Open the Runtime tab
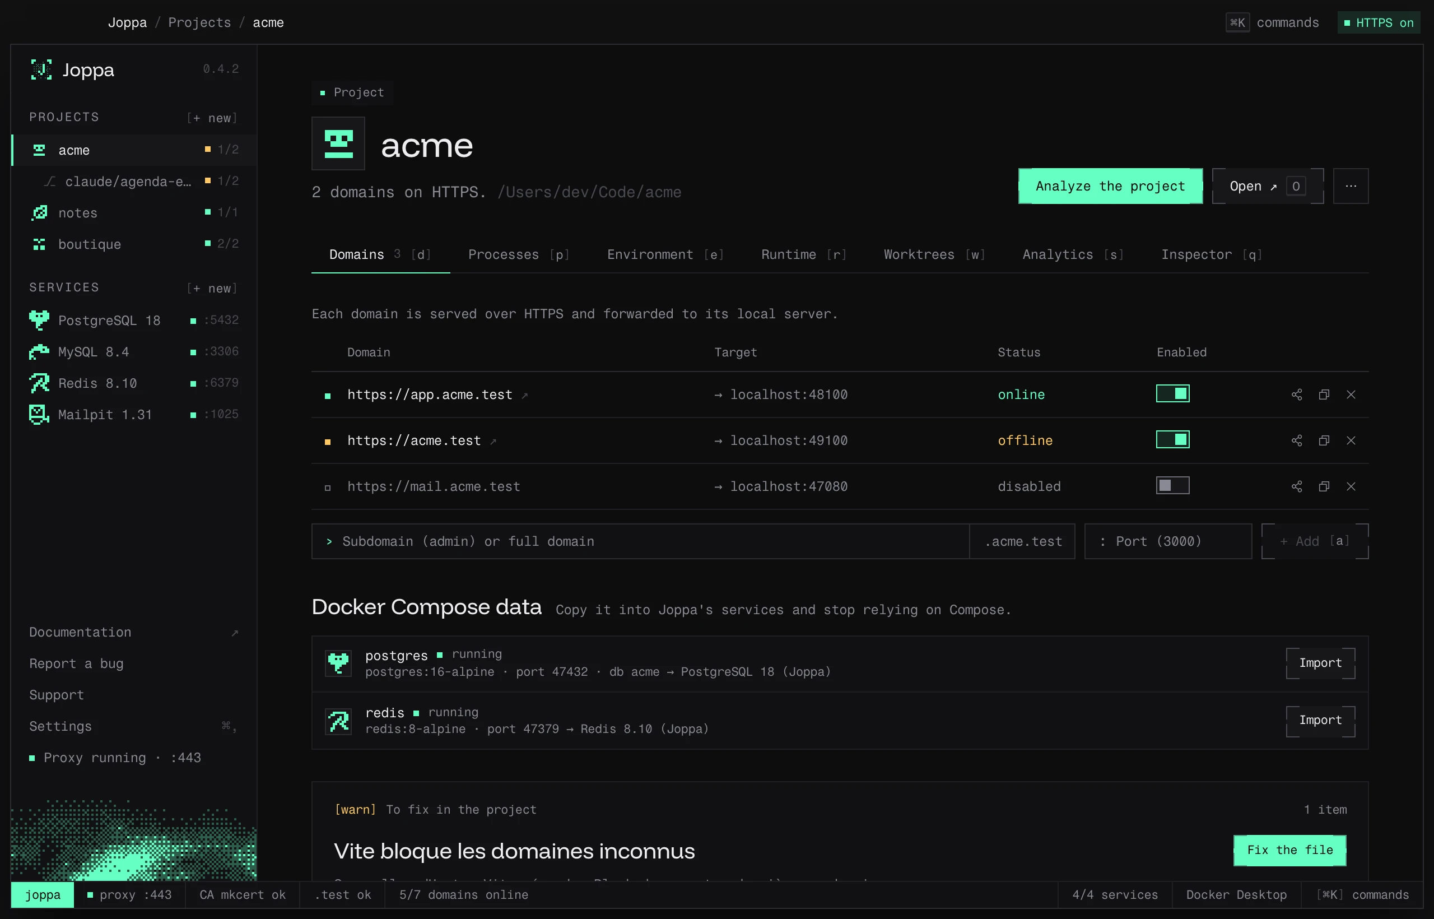The width and height of the screenshot is (1434, 919). pos(803,255)
